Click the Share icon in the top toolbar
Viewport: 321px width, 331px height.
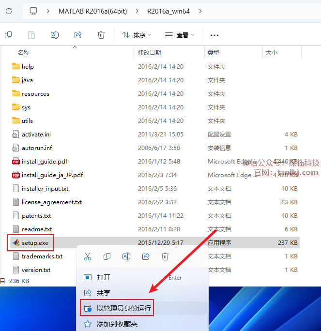tap(78, 35)
